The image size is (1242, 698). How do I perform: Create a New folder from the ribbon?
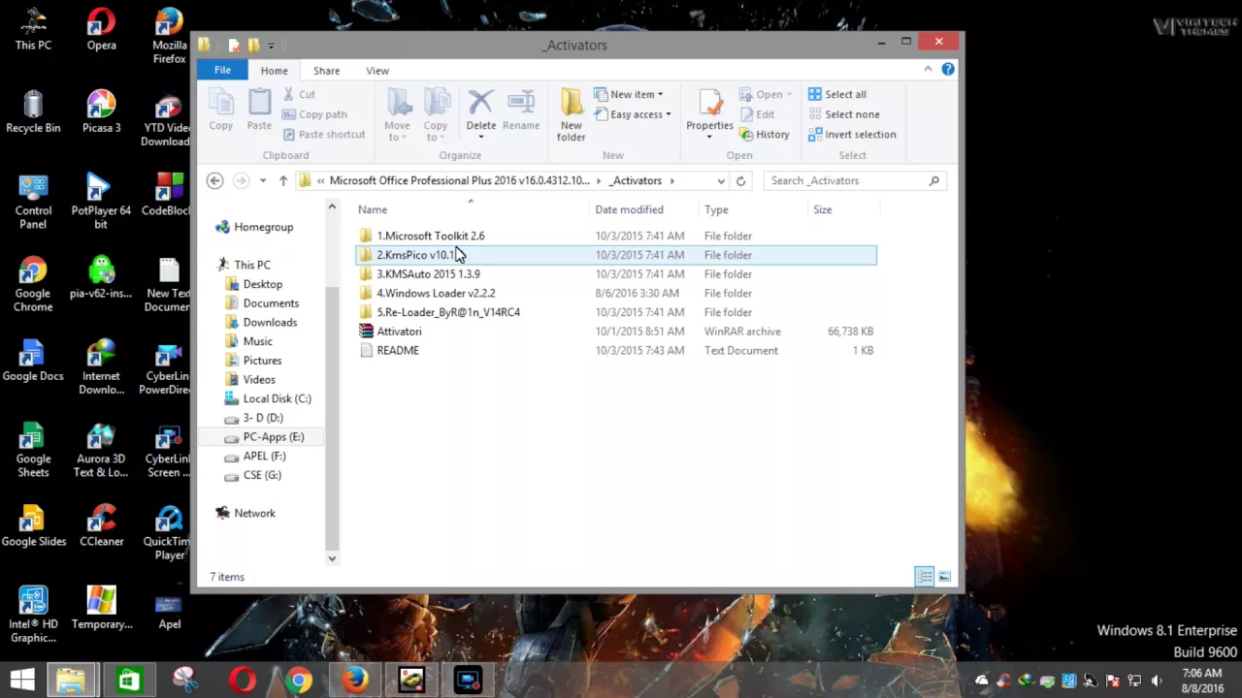(571, 114)
